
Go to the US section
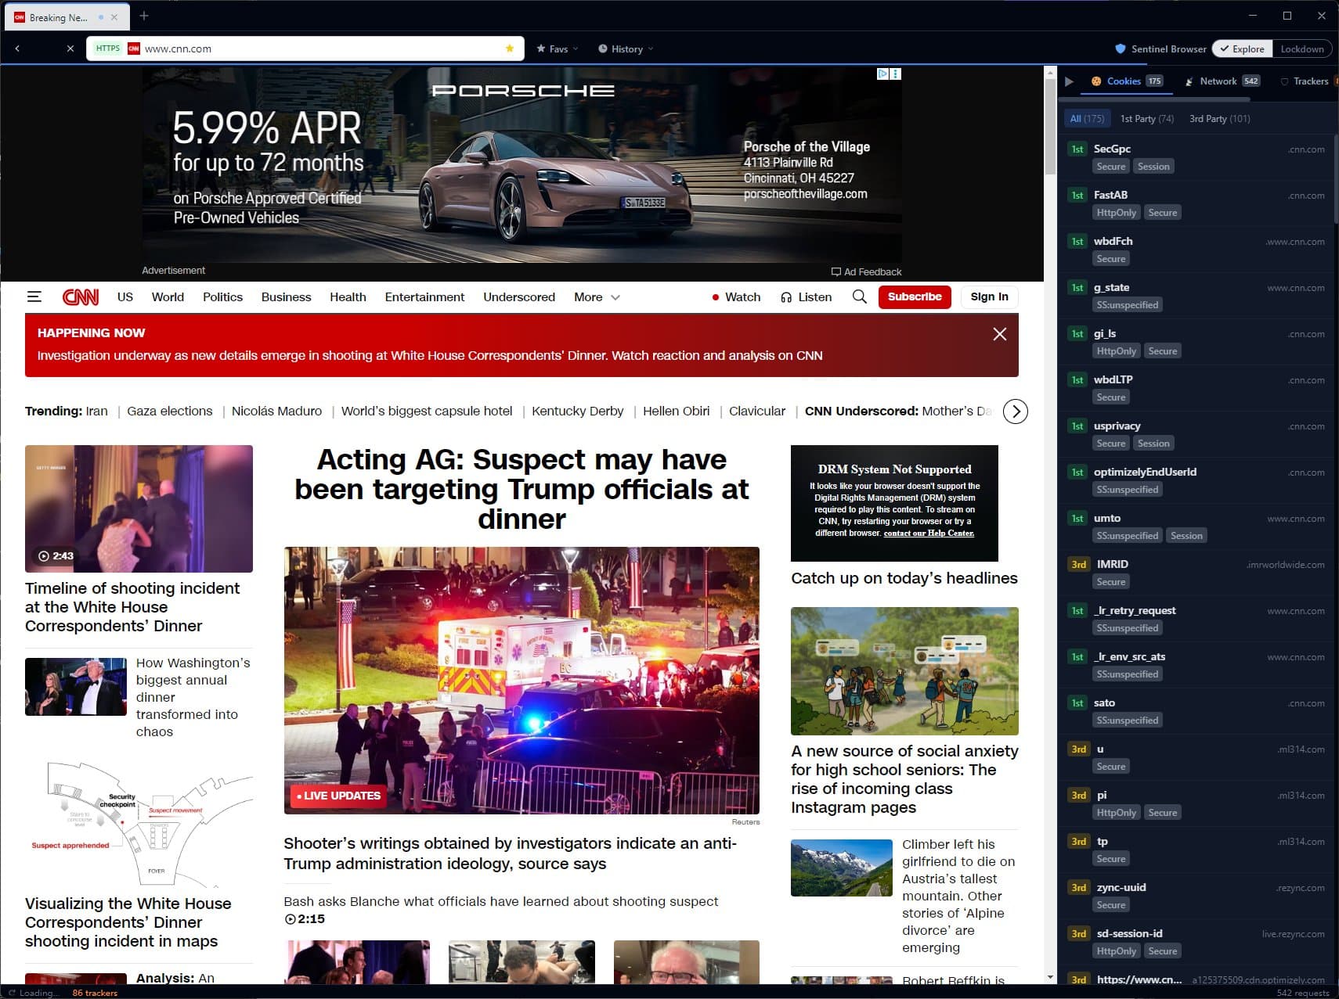pyautogui.click(x=125, y=297)
